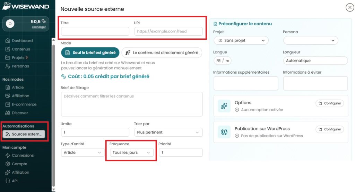Click the Pas de publication status icon
Image resolution: width=355 pixels, height=192 pixels.
pos(237,136)
